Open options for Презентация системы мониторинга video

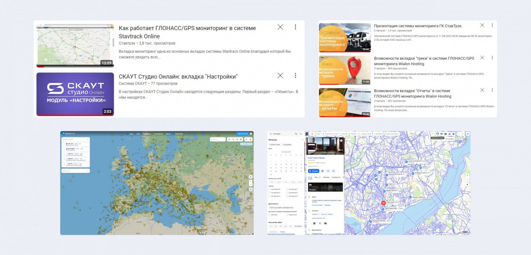[x=492, y=25]
